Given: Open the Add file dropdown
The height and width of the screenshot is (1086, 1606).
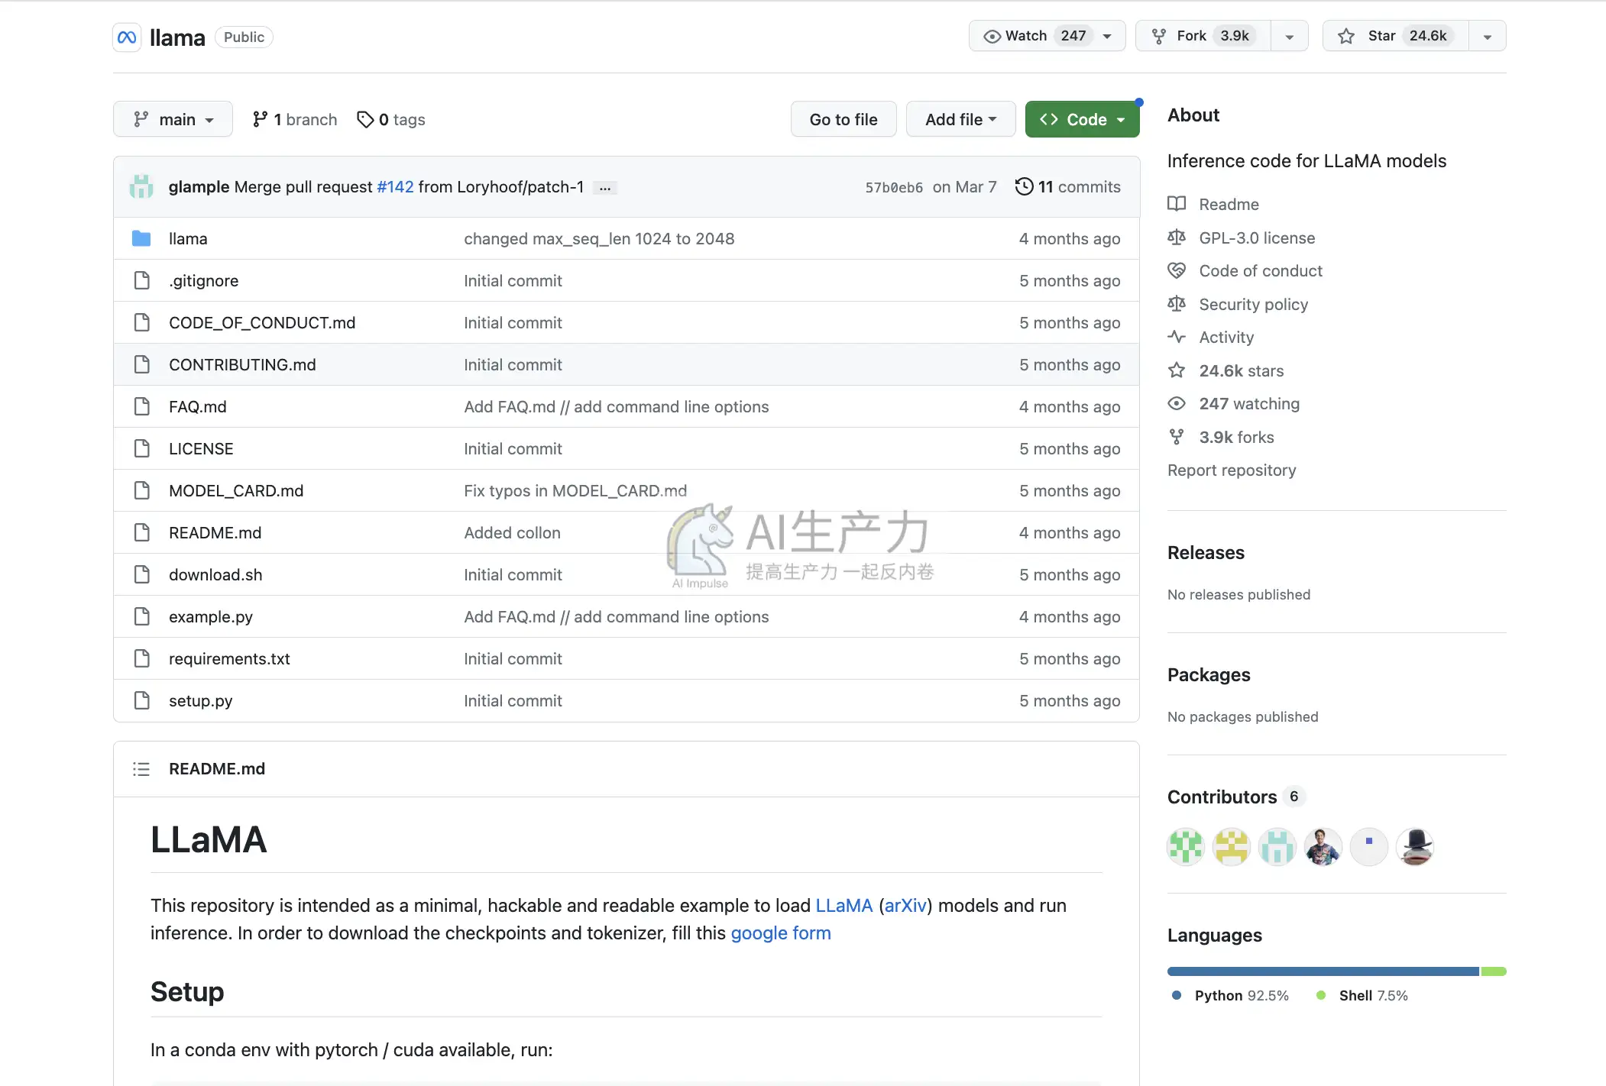Looking at the screenshot, I should pos(960,119).
